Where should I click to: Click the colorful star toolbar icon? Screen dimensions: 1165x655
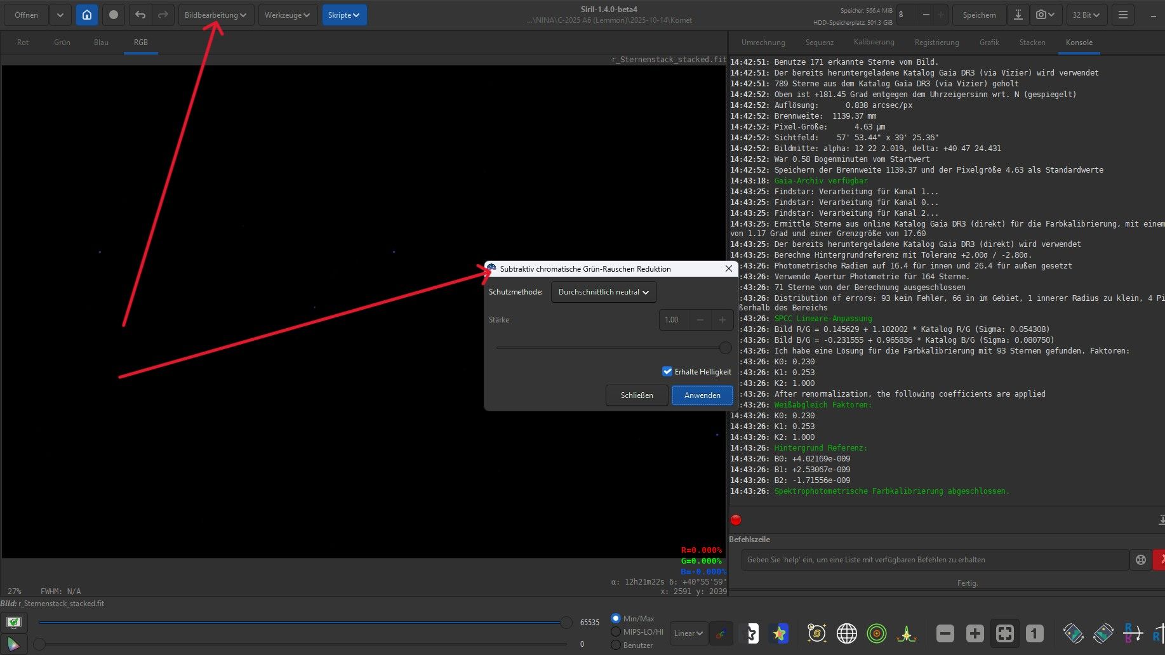(x=779, y=633)
